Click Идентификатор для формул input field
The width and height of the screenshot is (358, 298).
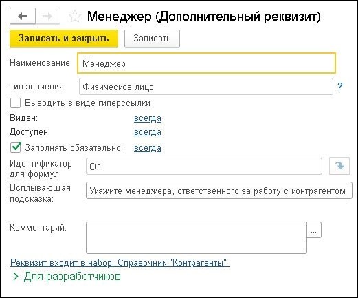pyautogui.click(x=204, y=167)
